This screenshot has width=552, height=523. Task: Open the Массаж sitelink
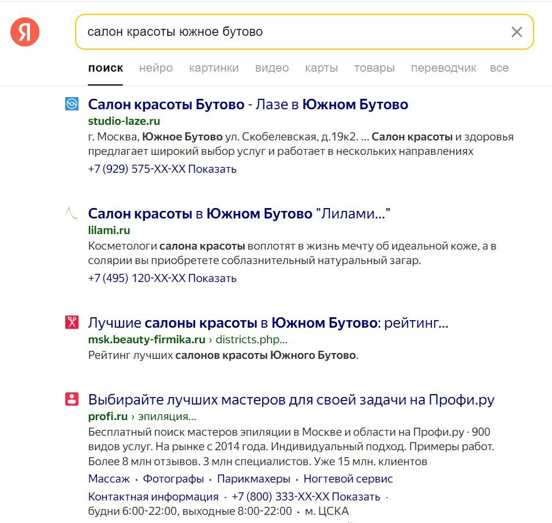(x=109, y=479)
